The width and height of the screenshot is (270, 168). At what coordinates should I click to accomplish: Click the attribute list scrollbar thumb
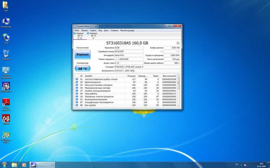click(x=178, y=83)
